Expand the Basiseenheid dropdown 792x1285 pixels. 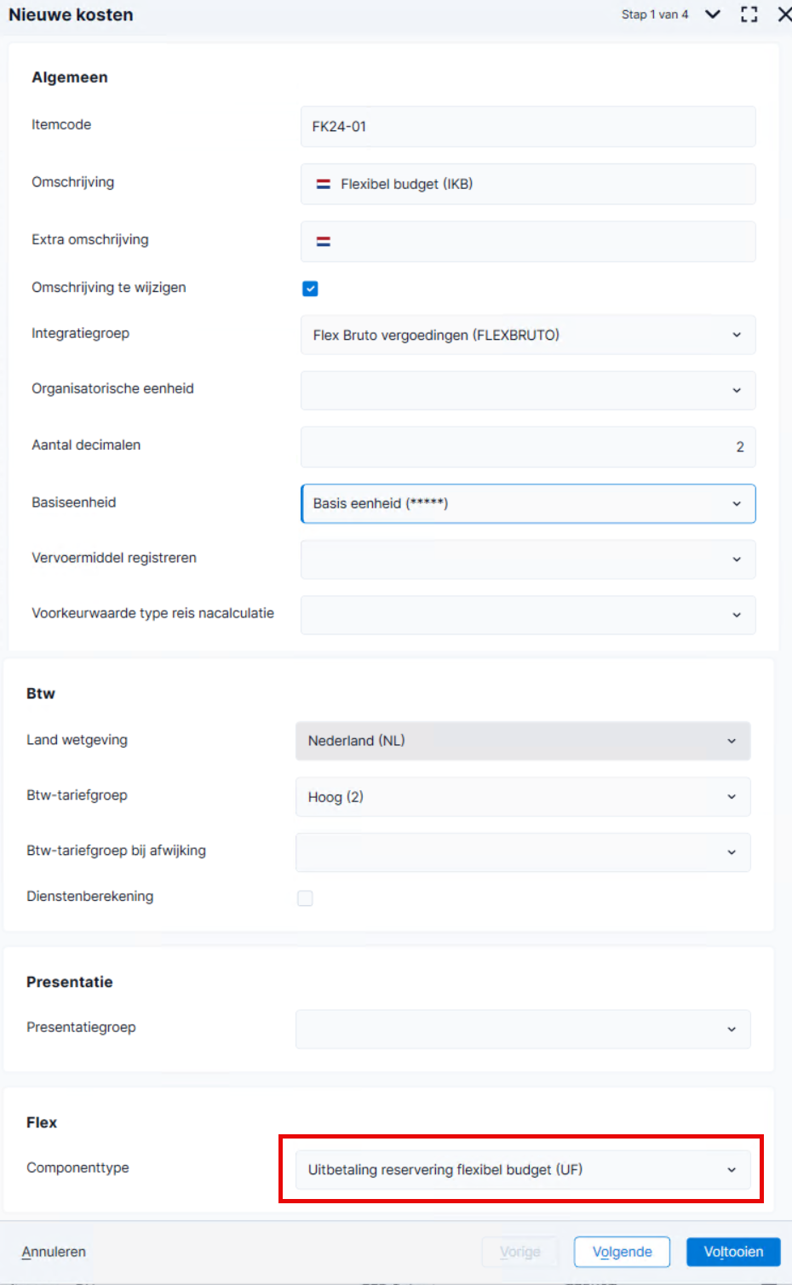coord(528,503)
